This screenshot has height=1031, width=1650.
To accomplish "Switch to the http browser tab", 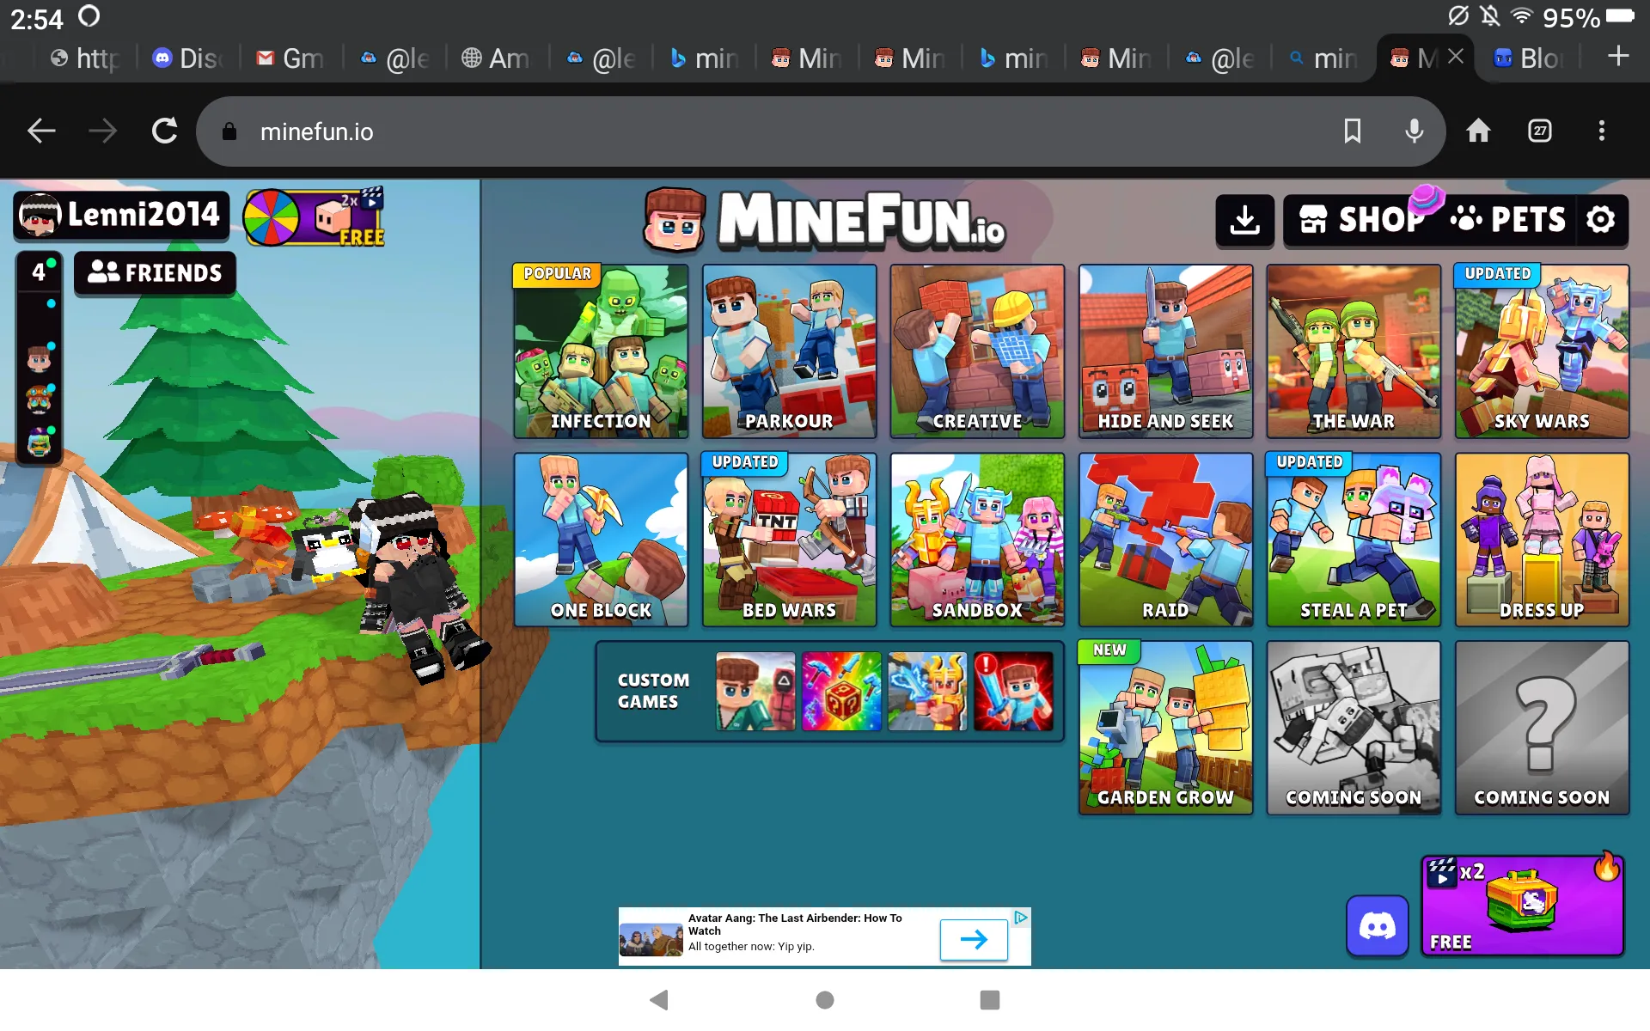I will pyautogui.click(x=85, y=58).
